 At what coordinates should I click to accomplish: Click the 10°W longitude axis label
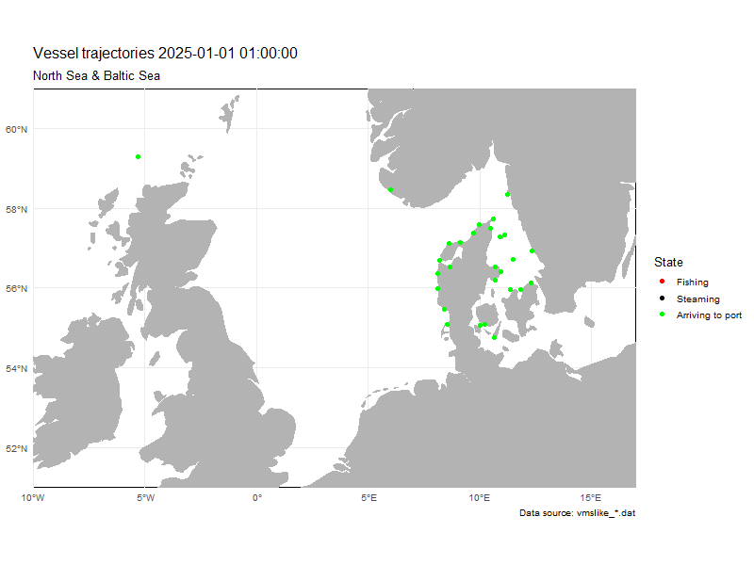tap(34, 497)
